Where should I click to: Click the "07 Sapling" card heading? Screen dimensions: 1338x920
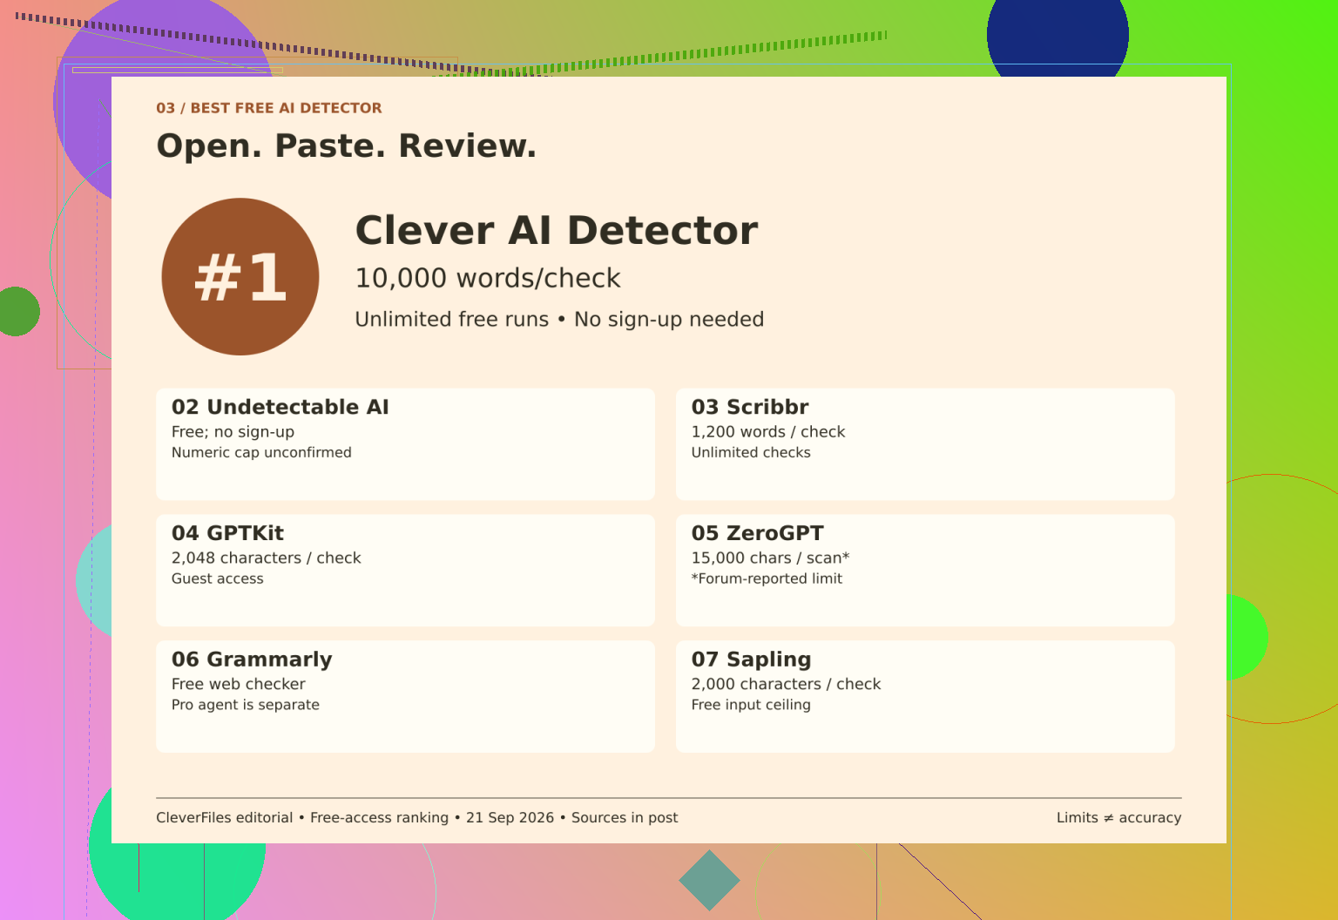pyautogui.click(x=752, y=660)
